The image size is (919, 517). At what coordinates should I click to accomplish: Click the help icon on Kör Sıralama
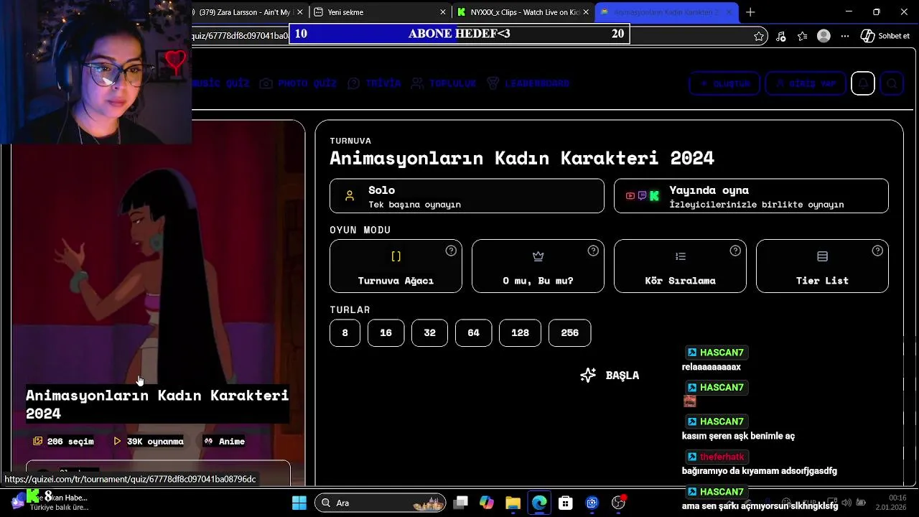pos(735,251)
